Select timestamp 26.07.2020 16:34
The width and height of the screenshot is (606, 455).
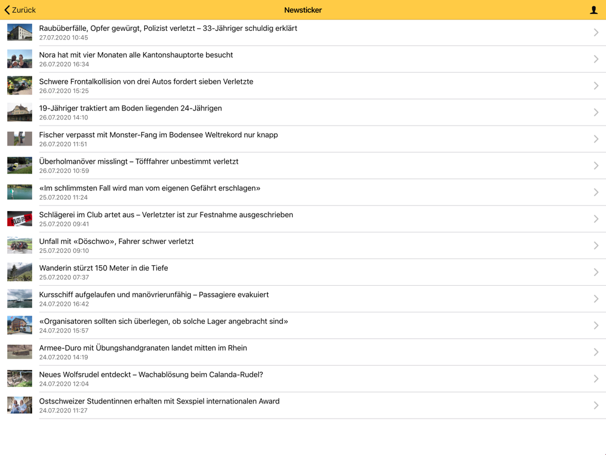click(64, 64)
